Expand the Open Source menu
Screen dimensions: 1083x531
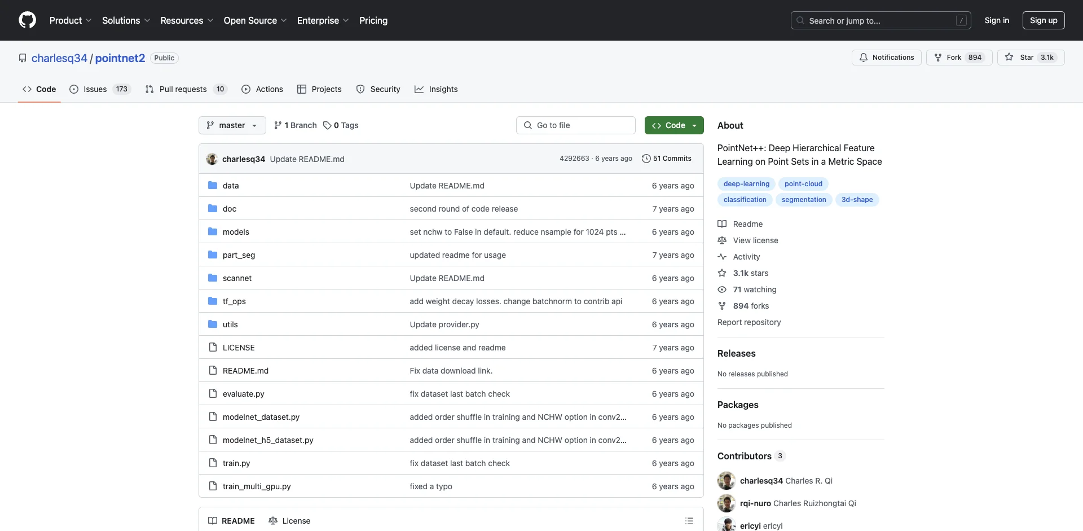tap(255, 20)
